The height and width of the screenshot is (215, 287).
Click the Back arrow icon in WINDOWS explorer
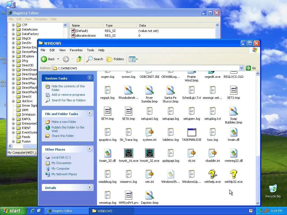click(44, 59)
